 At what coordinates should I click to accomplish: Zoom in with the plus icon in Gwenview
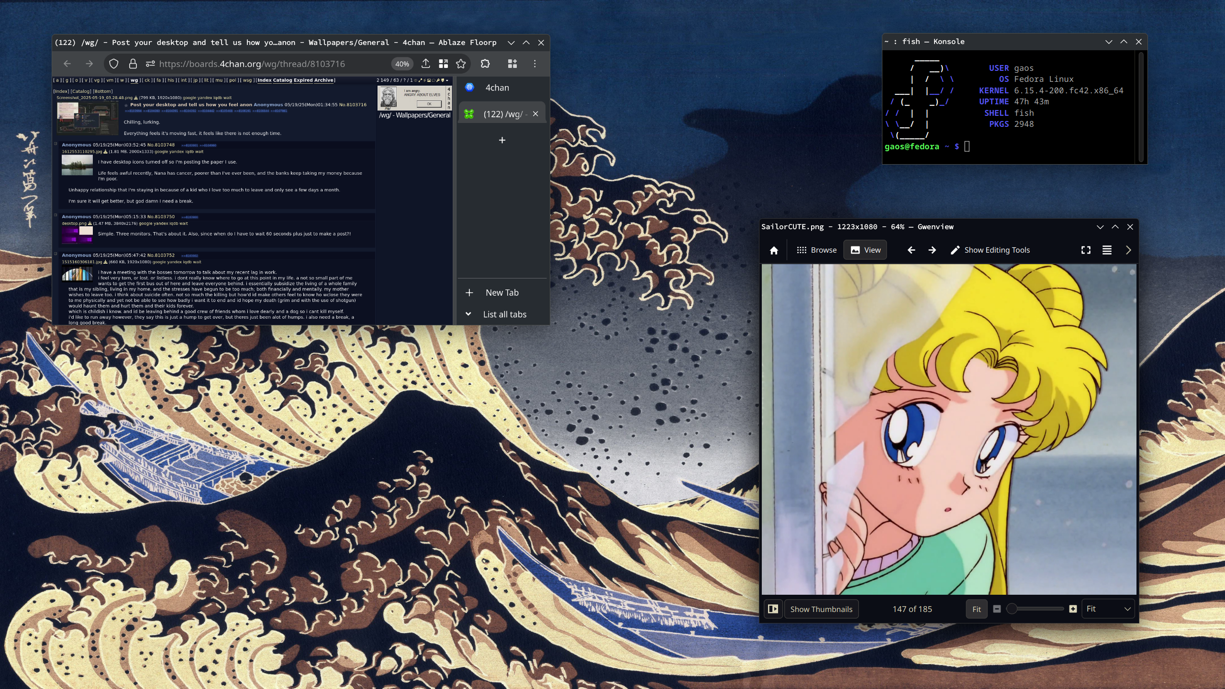(1073, 609)
